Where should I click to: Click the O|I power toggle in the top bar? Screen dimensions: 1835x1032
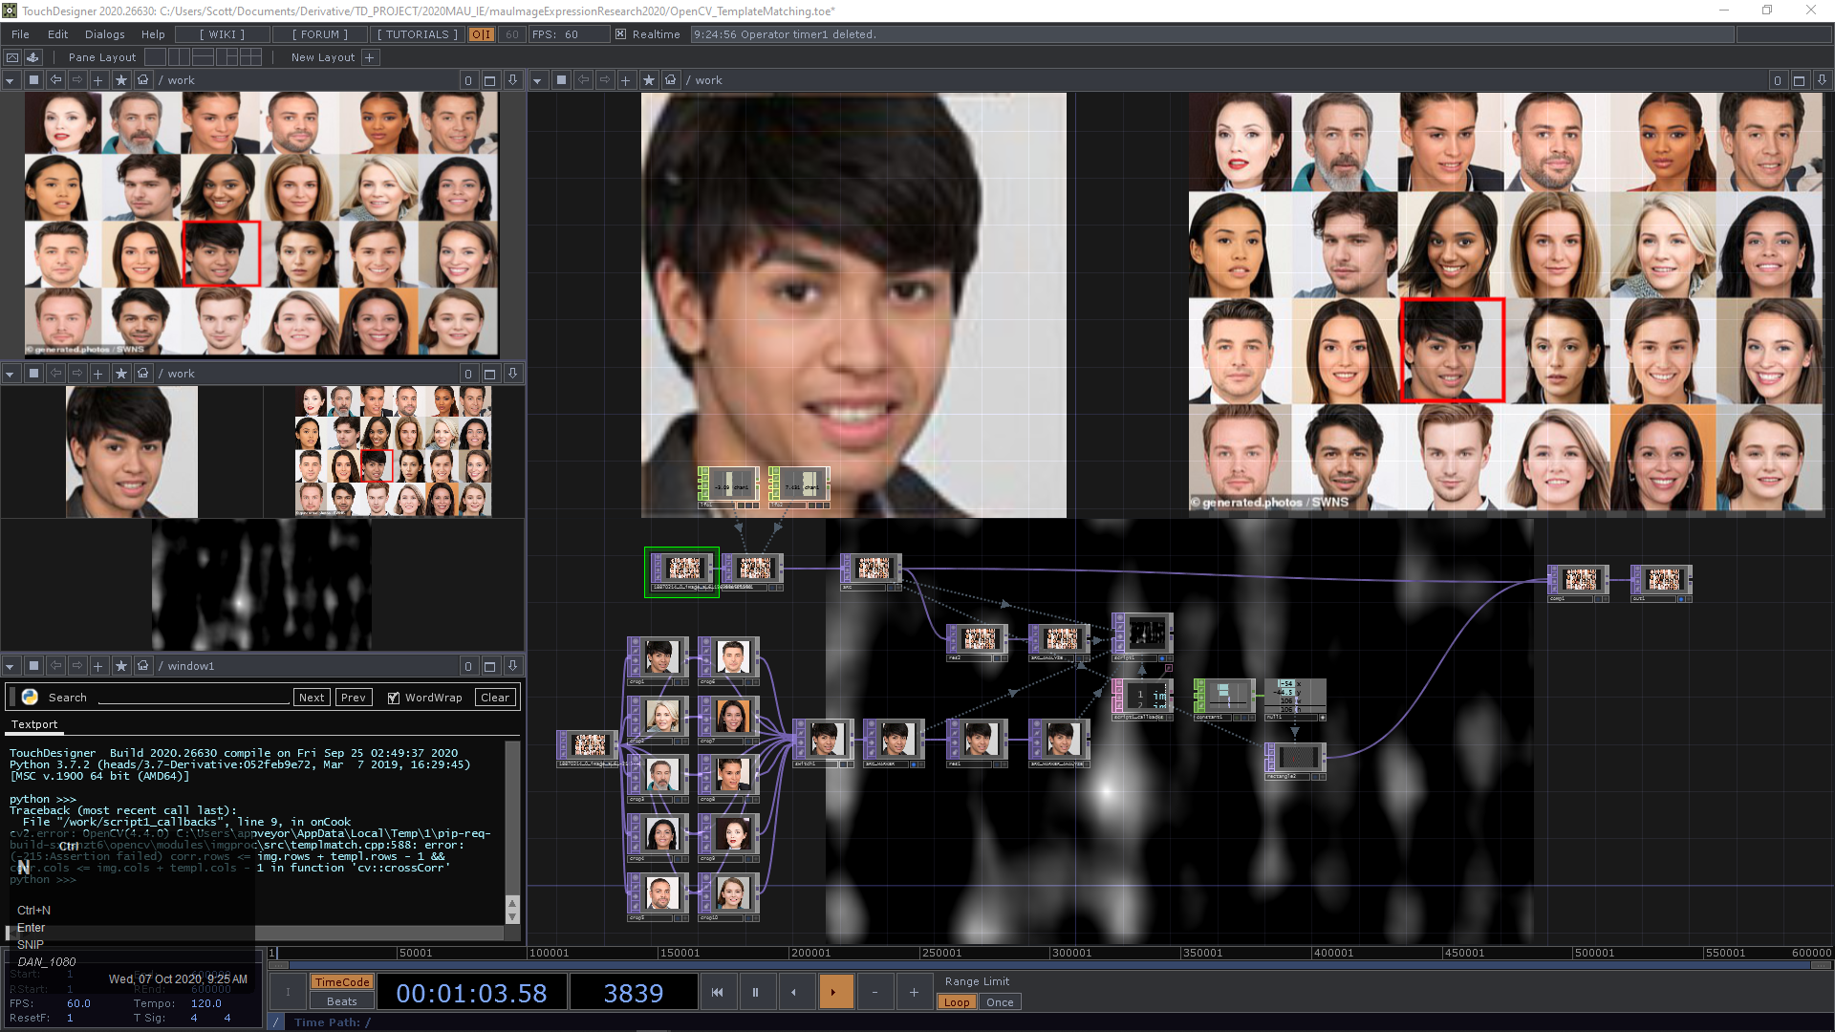(x=481, y=34)
